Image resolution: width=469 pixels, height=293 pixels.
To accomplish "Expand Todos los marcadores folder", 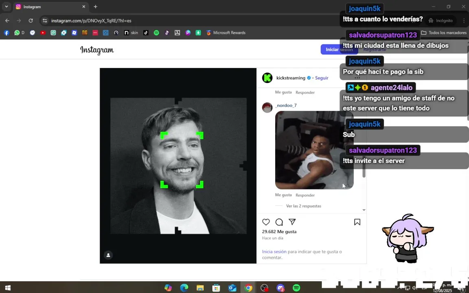I will coord(444,33).
